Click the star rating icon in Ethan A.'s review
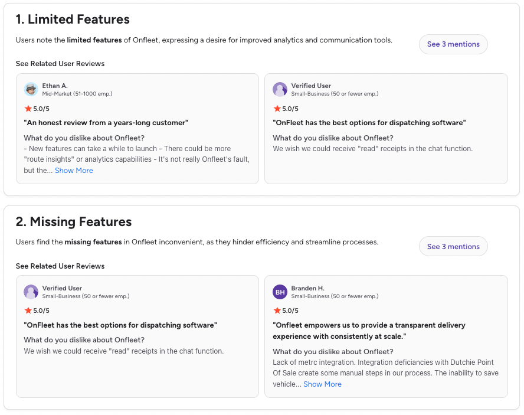 coord(28,109)
